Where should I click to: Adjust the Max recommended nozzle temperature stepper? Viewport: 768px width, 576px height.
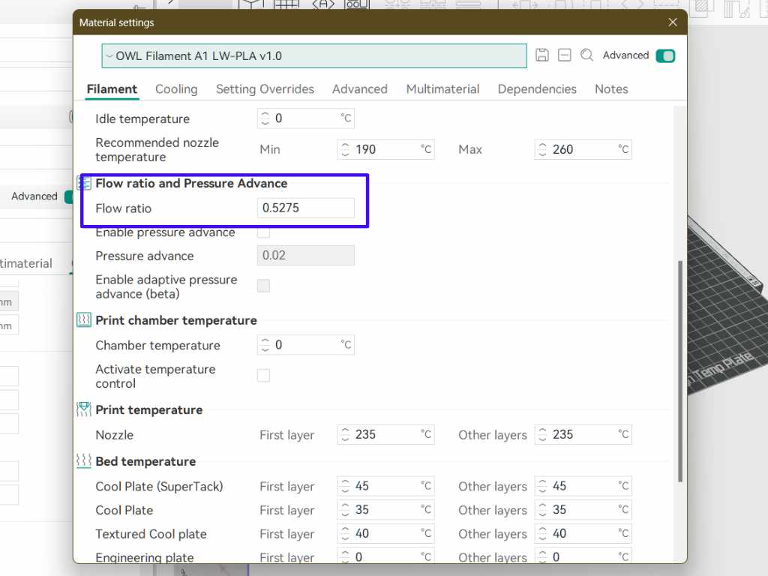pyautogui.click(x=542, y=150)
